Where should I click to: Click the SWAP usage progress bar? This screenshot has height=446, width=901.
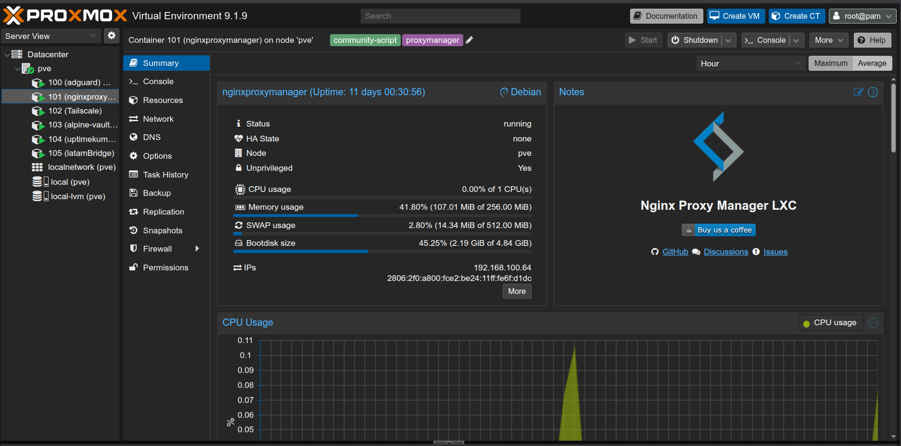click(382, 233)
